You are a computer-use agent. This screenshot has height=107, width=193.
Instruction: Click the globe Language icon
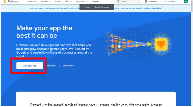coord(146,1)
